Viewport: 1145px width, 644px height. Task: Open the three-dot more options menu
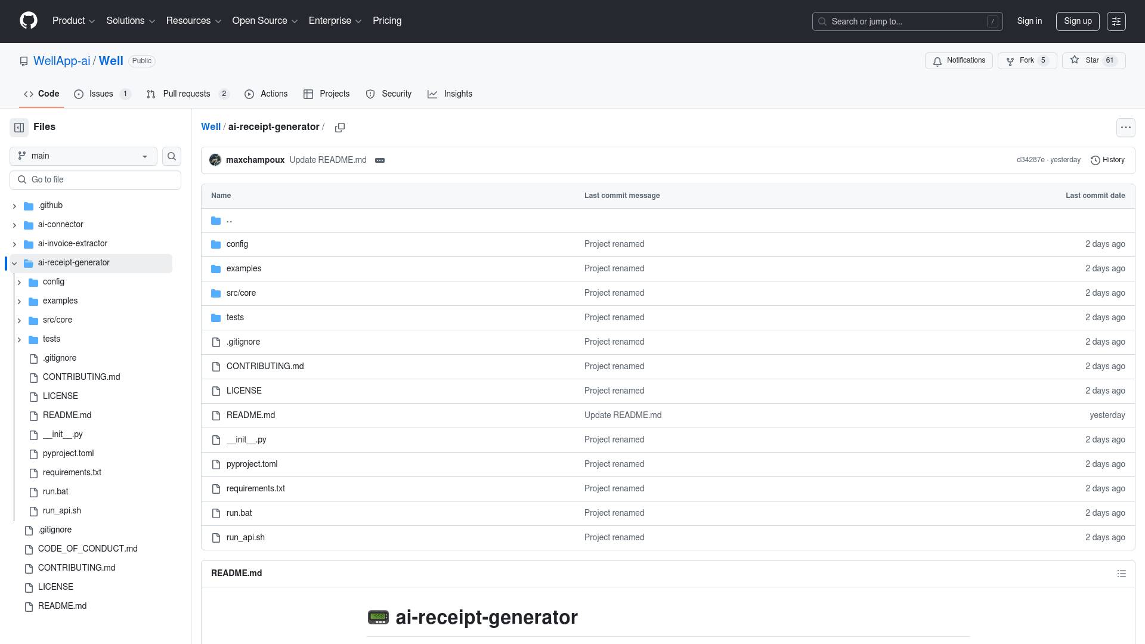click(1125, 128)
